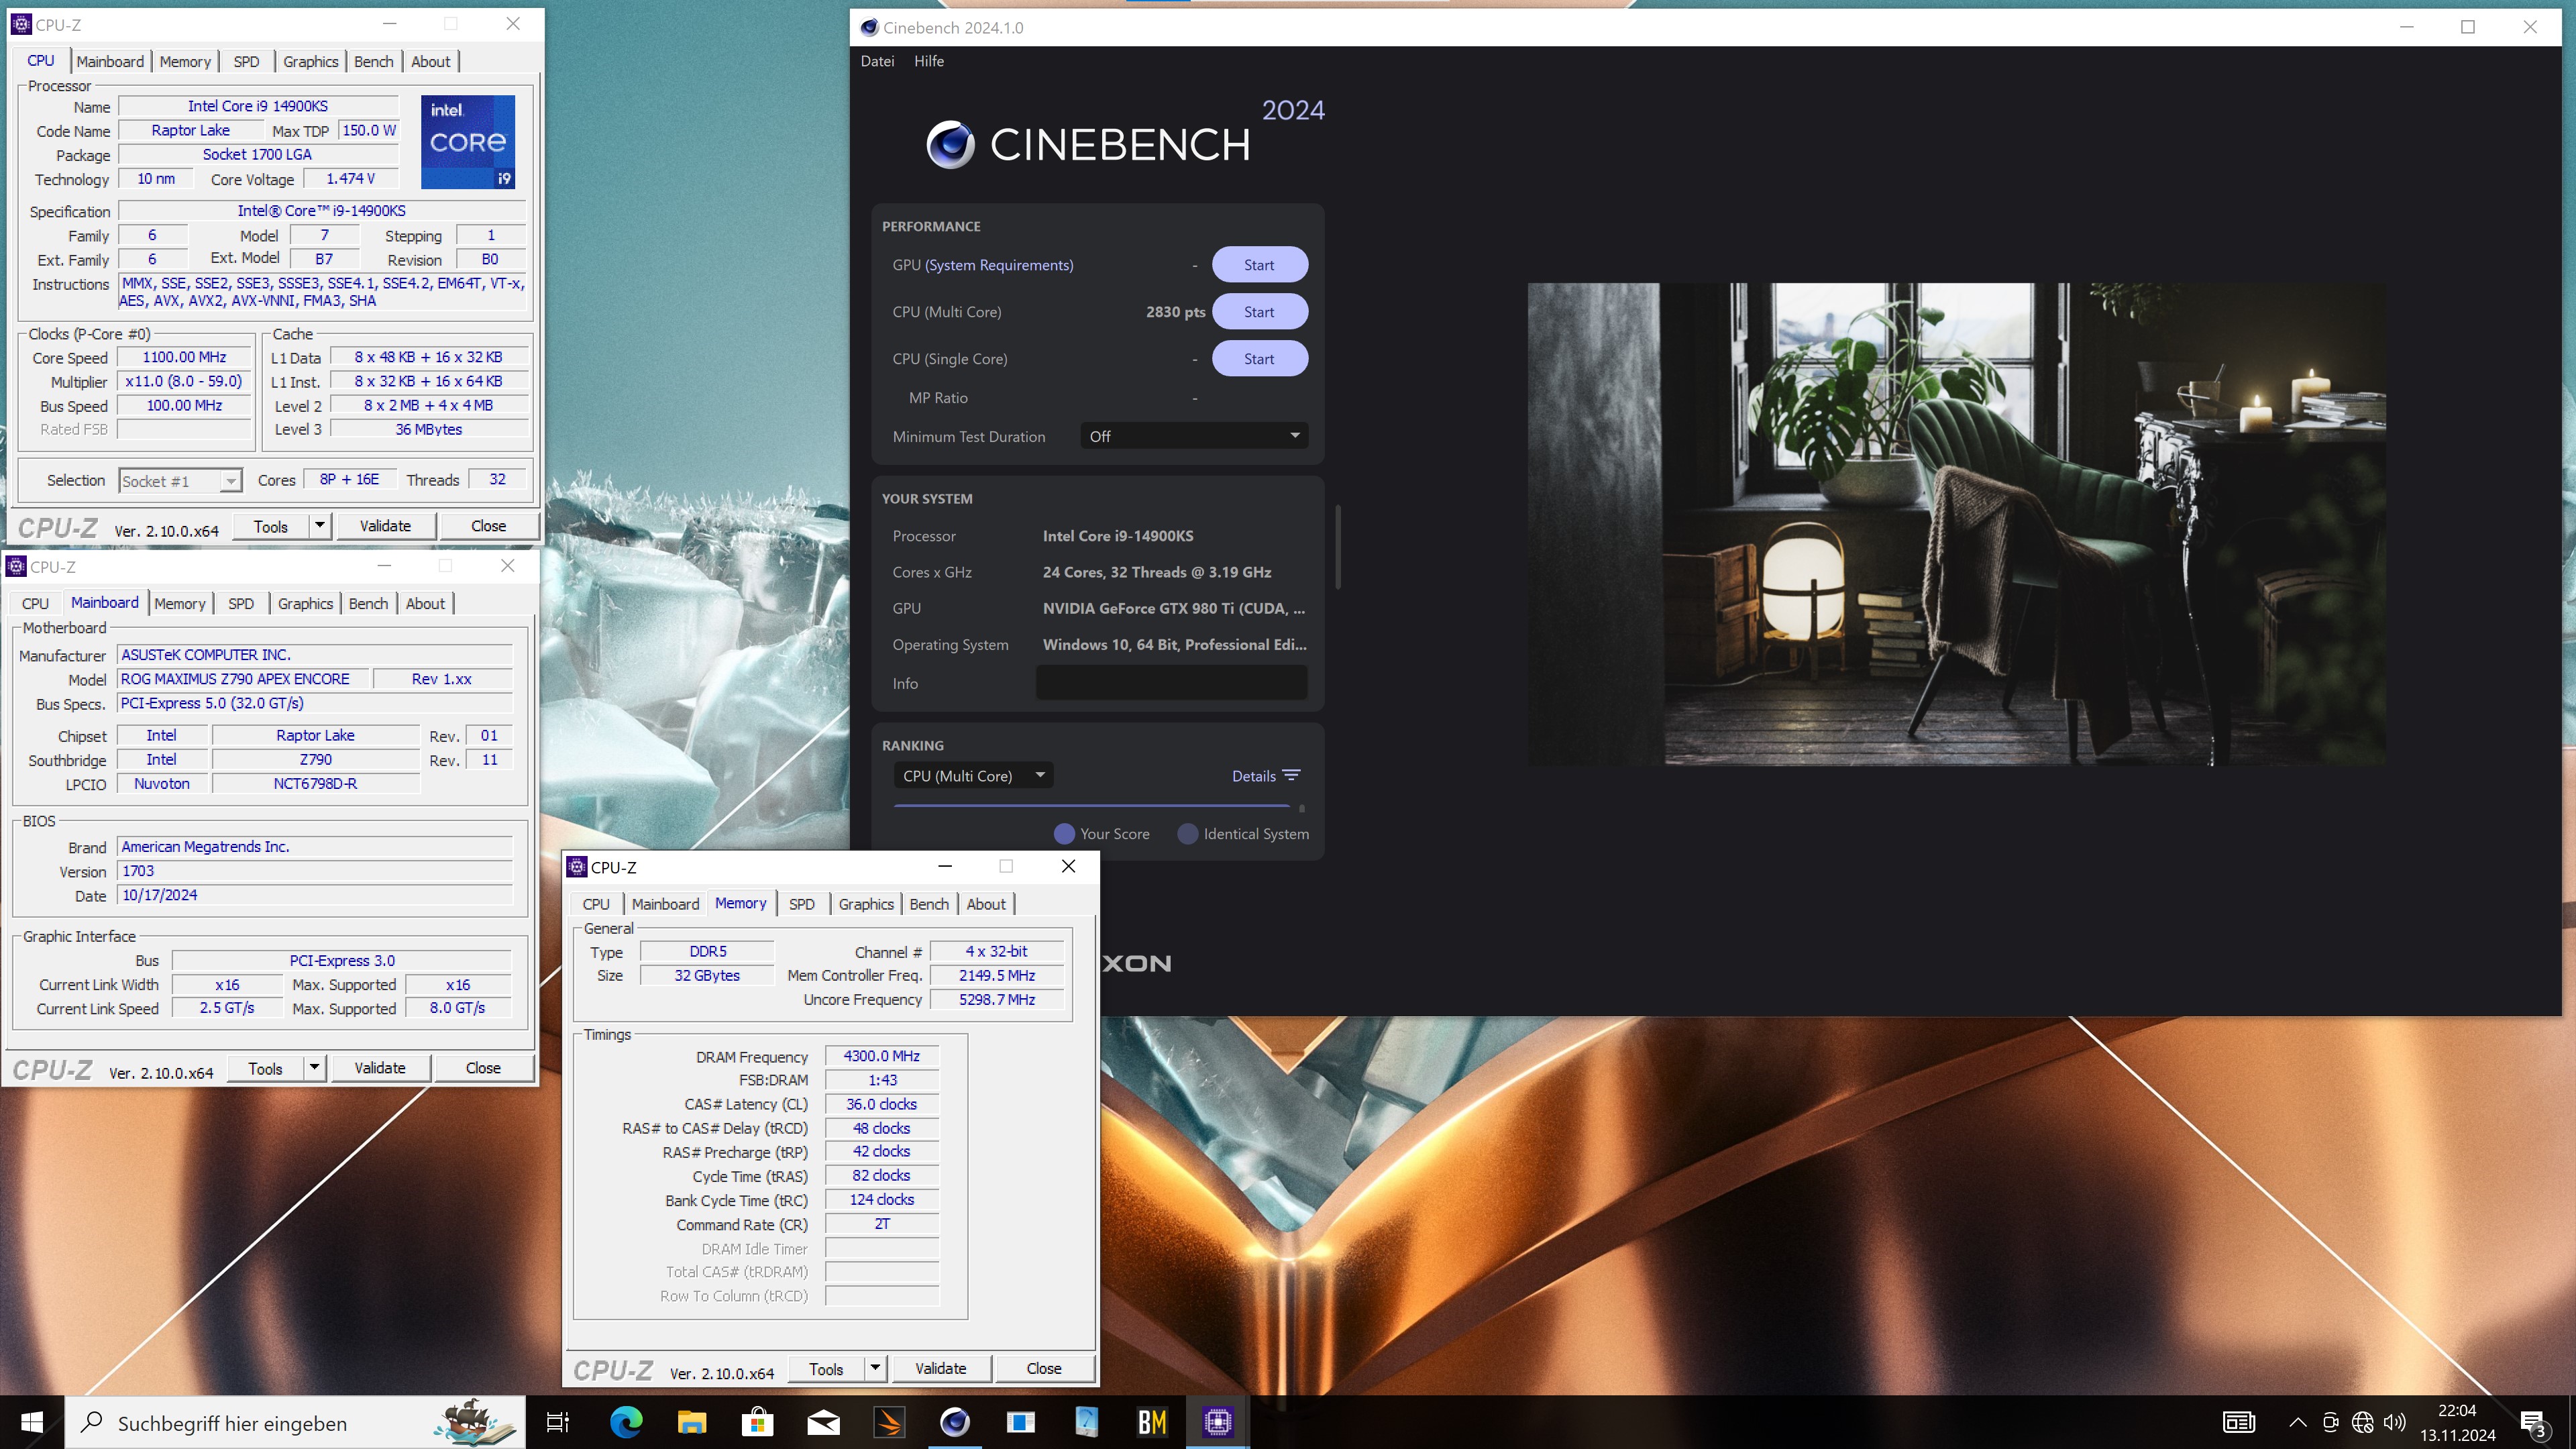This screenshot has width=2576, height=1449.
Task: Switch to CPU-Z via its taskbar icon
Action: (1218, 1422)
